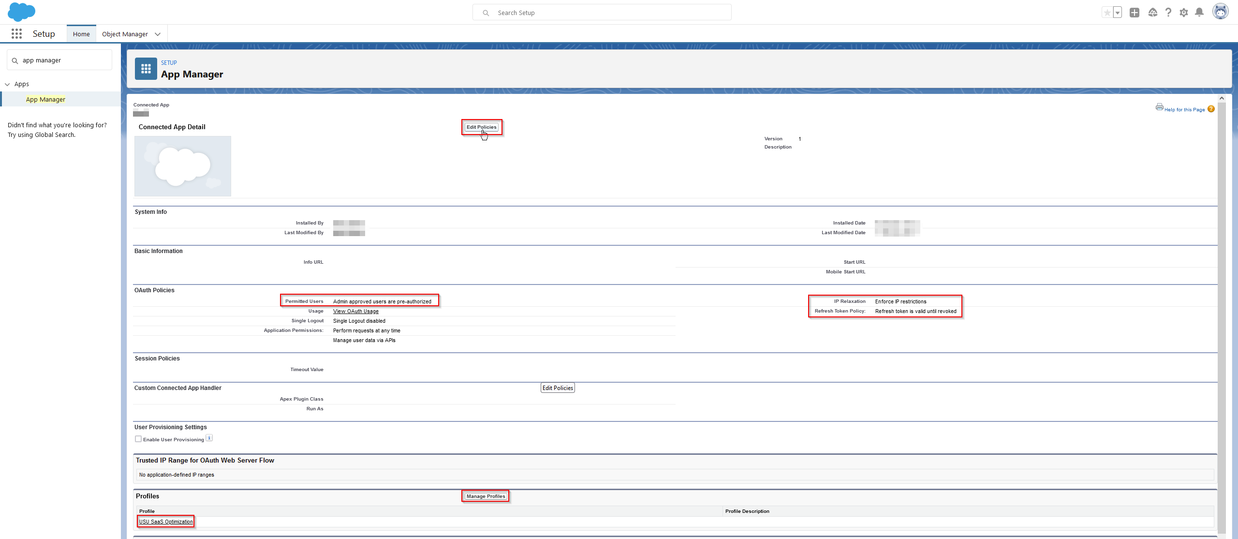Screen dimensions: 1238x539
Task: Expand the Object Manager dropdown
Action: [157, 34]
